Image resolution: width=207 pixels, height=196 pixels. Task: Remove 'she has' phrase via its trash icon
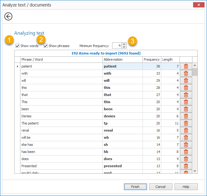[186, 145]
